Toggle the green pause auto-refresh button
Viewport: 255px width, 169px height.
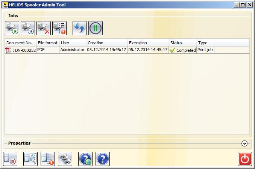(96, 28)
